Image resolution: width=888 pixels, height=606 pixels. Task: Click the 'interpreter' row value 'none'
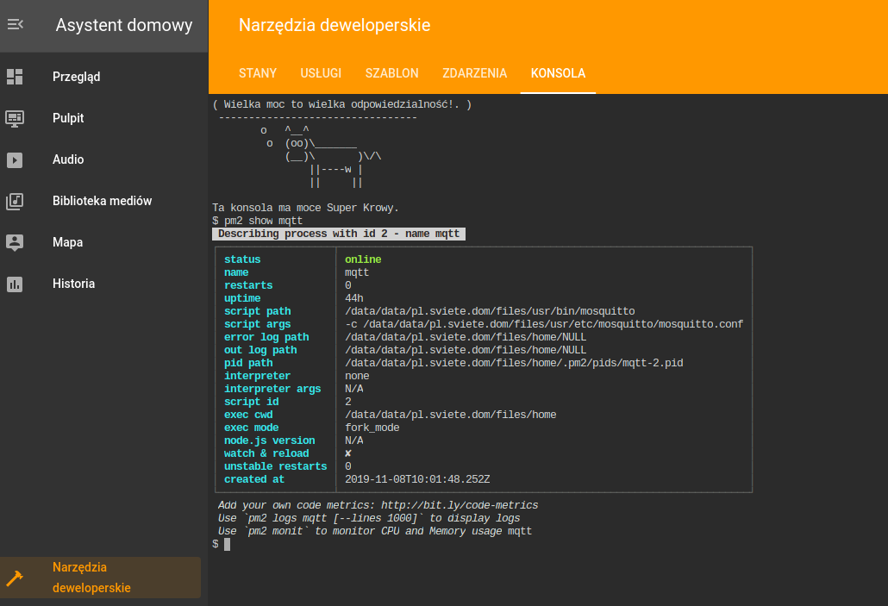pos(357,376)
